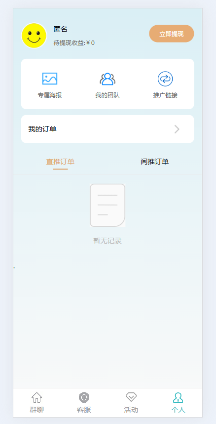The height and width of the screenshot is (424, 216).
Task: Open the 我的团队 team icon
Action: 108,79
